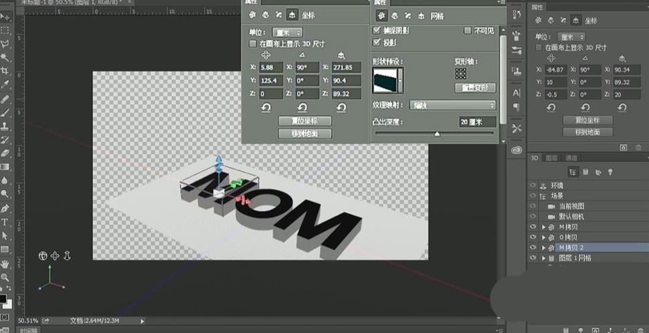Select the Hand tool
The height and width of the screenshot is (333, 649).
[x=5, y=263]
